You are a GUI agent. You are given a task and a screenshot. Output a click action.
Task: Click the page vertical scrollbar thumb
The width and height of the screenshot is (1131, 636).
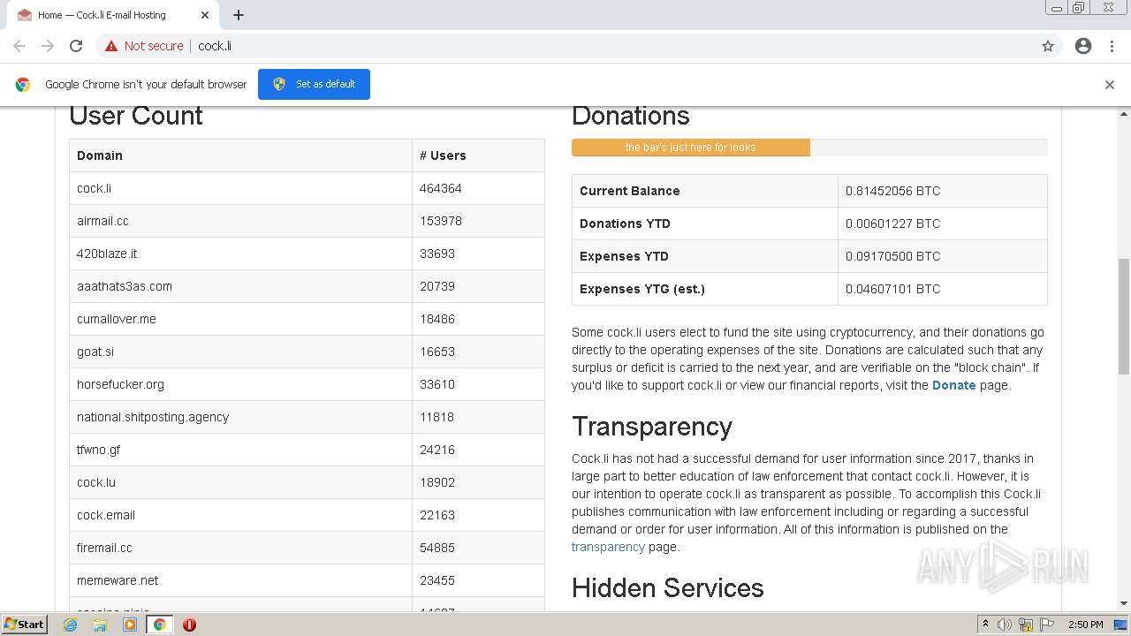[1124, 316]
